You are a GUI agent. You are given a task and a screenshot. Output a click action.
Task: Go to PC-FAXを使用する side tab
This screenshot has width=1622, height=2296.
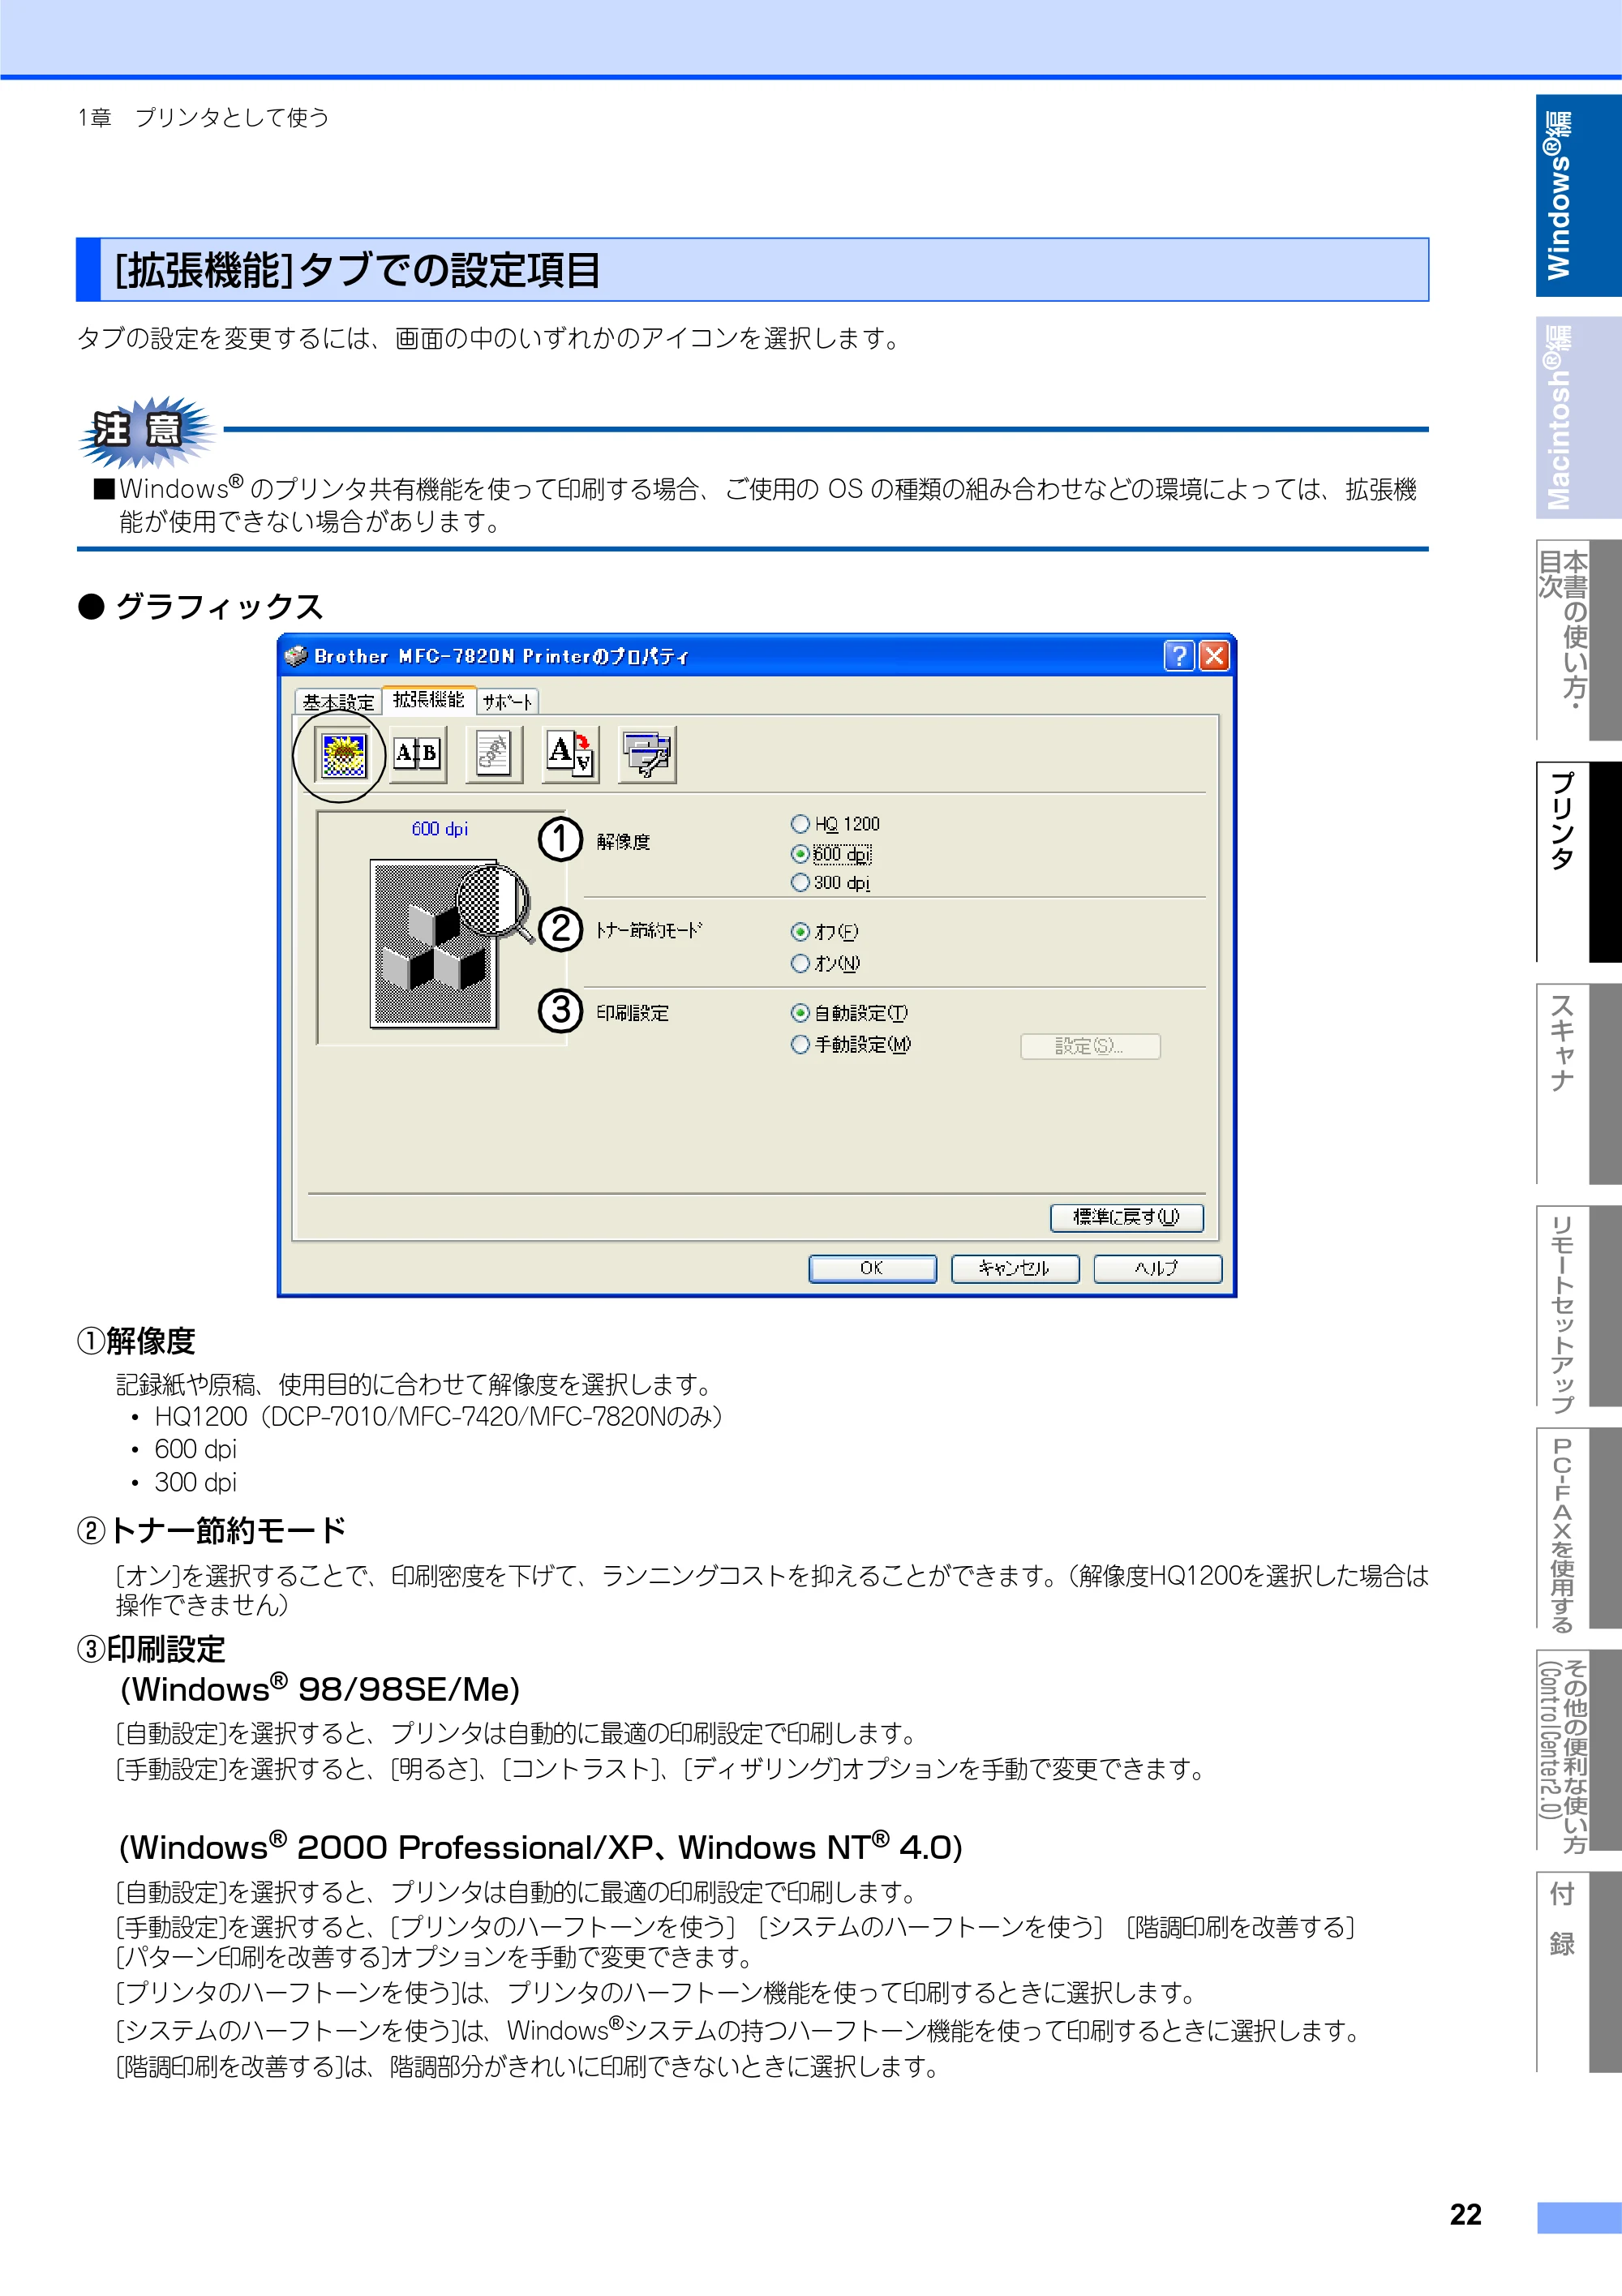[1578, 1528]
